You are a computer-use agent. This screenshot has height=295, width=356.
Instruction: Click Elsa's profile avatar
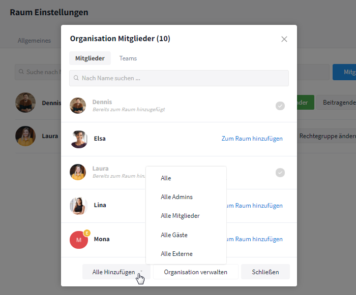click(79, 139)
